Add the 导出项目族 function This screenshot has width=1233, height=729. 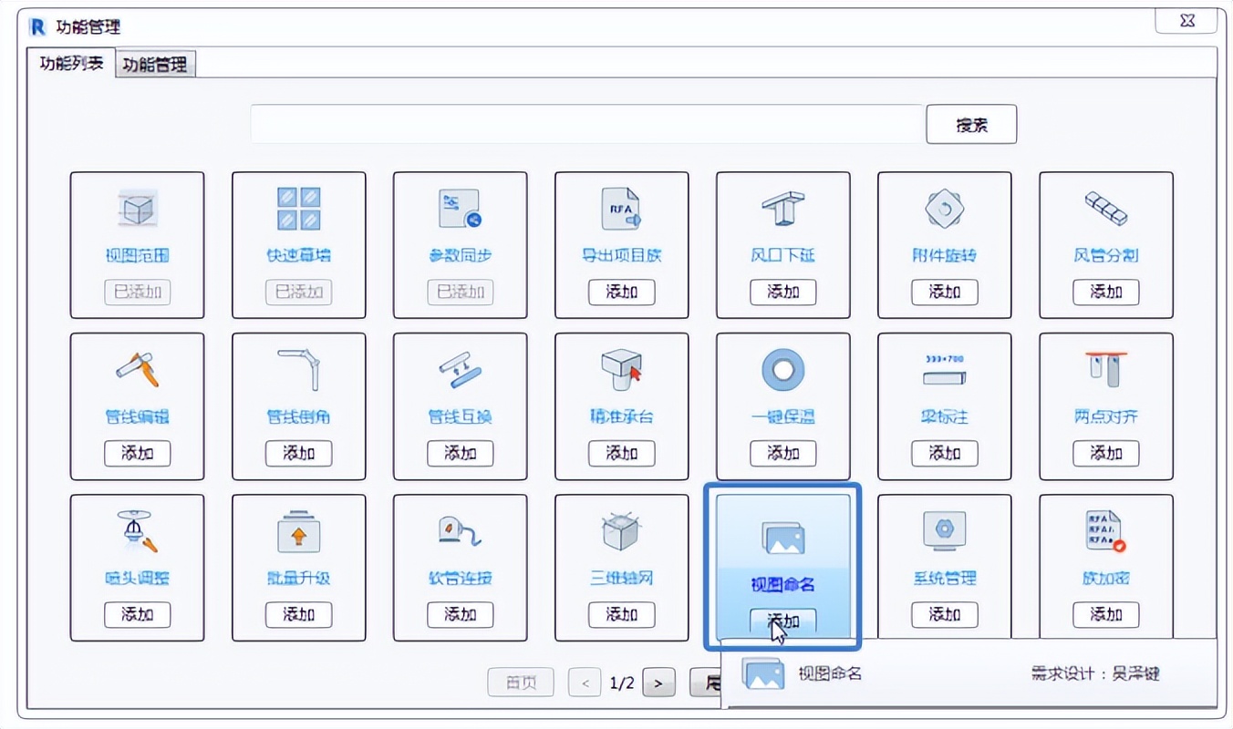coord(621,292)
